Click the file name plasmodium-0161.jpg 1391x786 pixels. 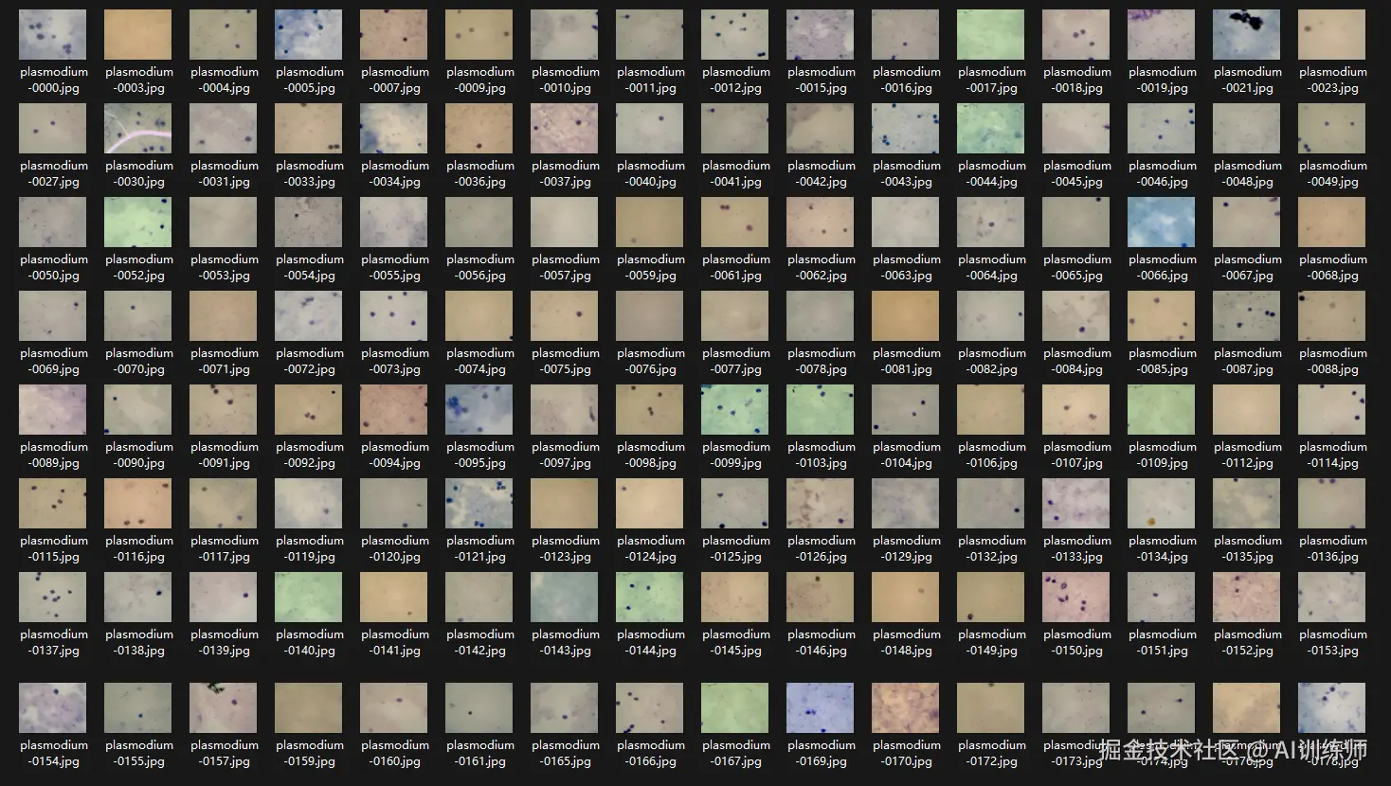point(480,753)
